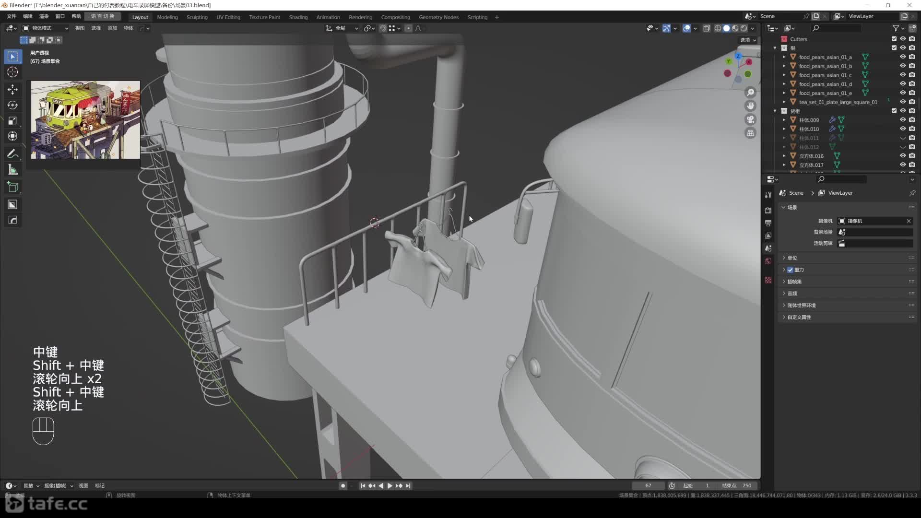
Task: Clear the 摄像机 camera field with X
Action: [909, 221]
